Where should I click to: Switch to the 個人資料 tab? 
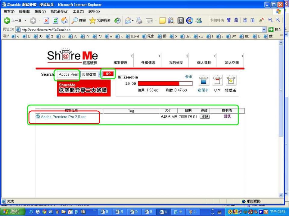pyautogui.click(x=204, y=62)
